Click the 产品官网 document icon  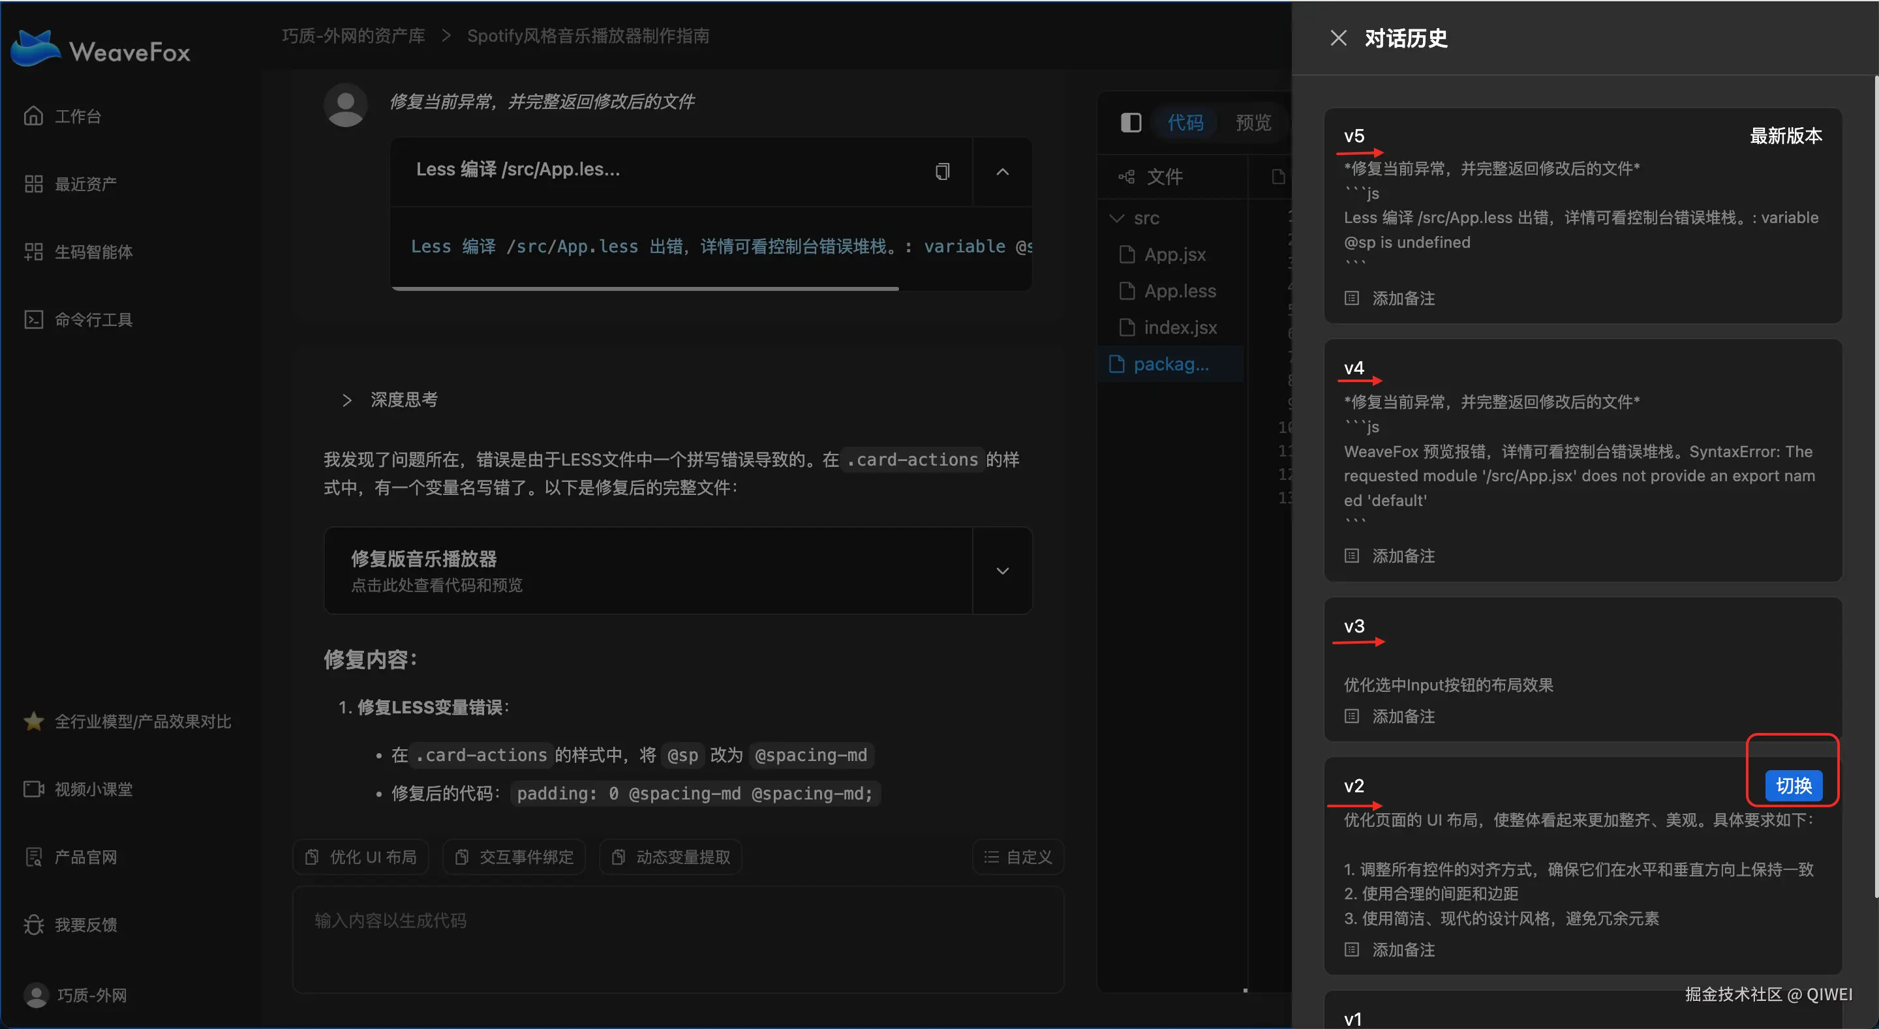click(x=33, y=857)
